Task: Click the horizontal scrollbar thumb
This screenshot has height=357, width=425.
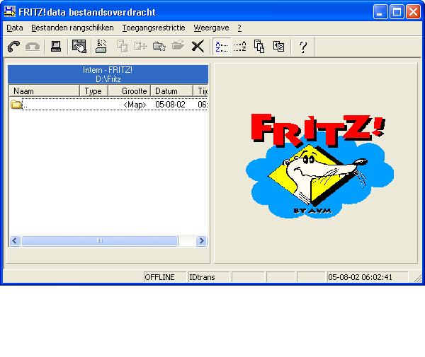Action: tap(100, 240)
